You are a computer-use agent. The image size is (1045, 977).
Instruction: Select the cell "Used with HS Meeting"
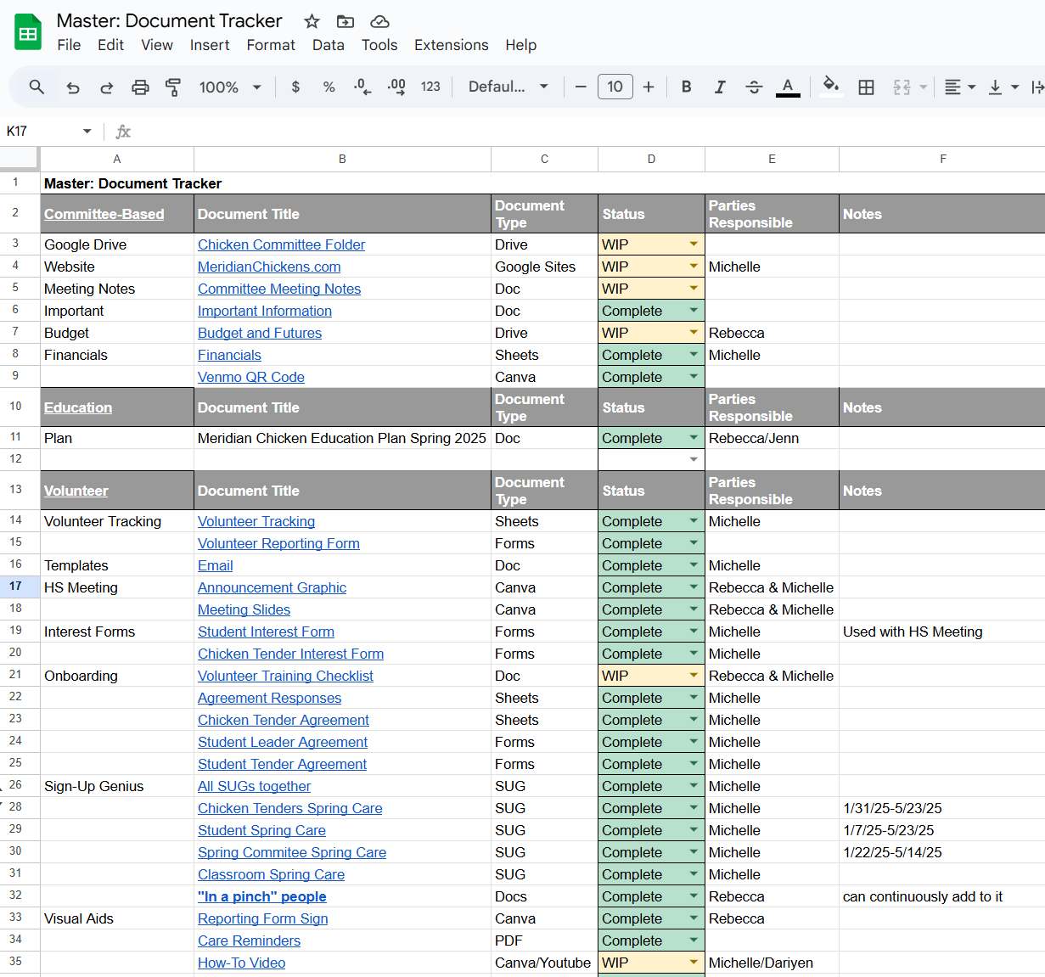941,632
